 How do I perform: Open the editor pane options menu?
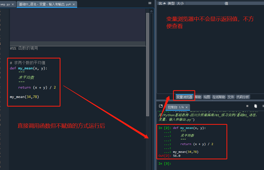150,3
